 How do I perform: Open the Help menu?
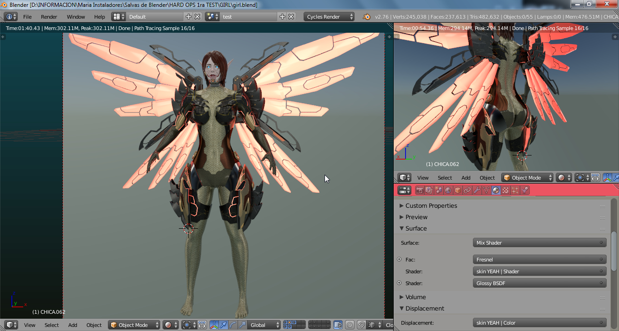(100, 17)
